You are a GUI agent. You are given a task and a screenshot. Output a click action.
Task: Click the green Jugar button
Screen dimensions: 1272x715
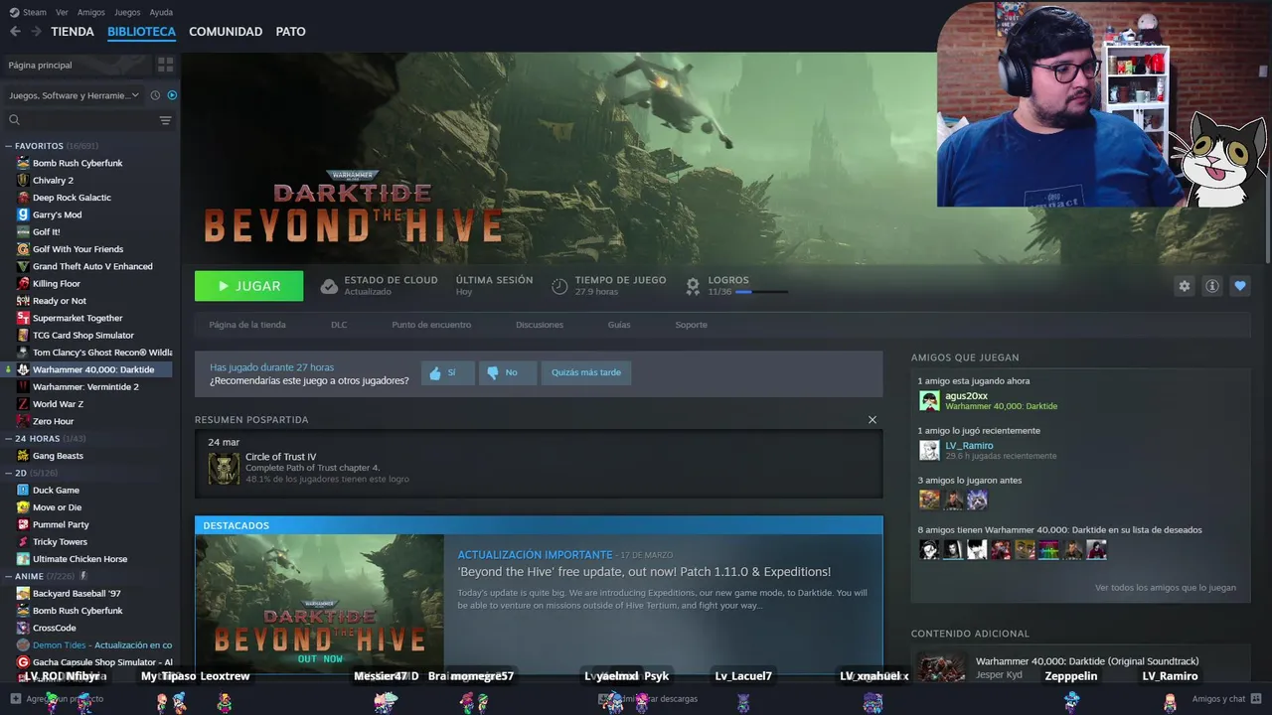coord(248,286)
